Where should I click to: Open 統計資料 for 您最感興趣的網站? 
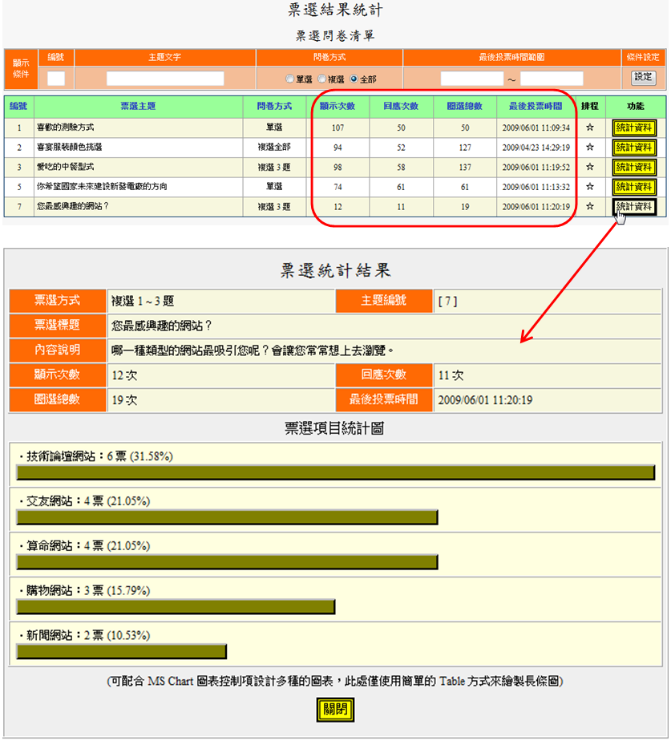coord(634,207)
